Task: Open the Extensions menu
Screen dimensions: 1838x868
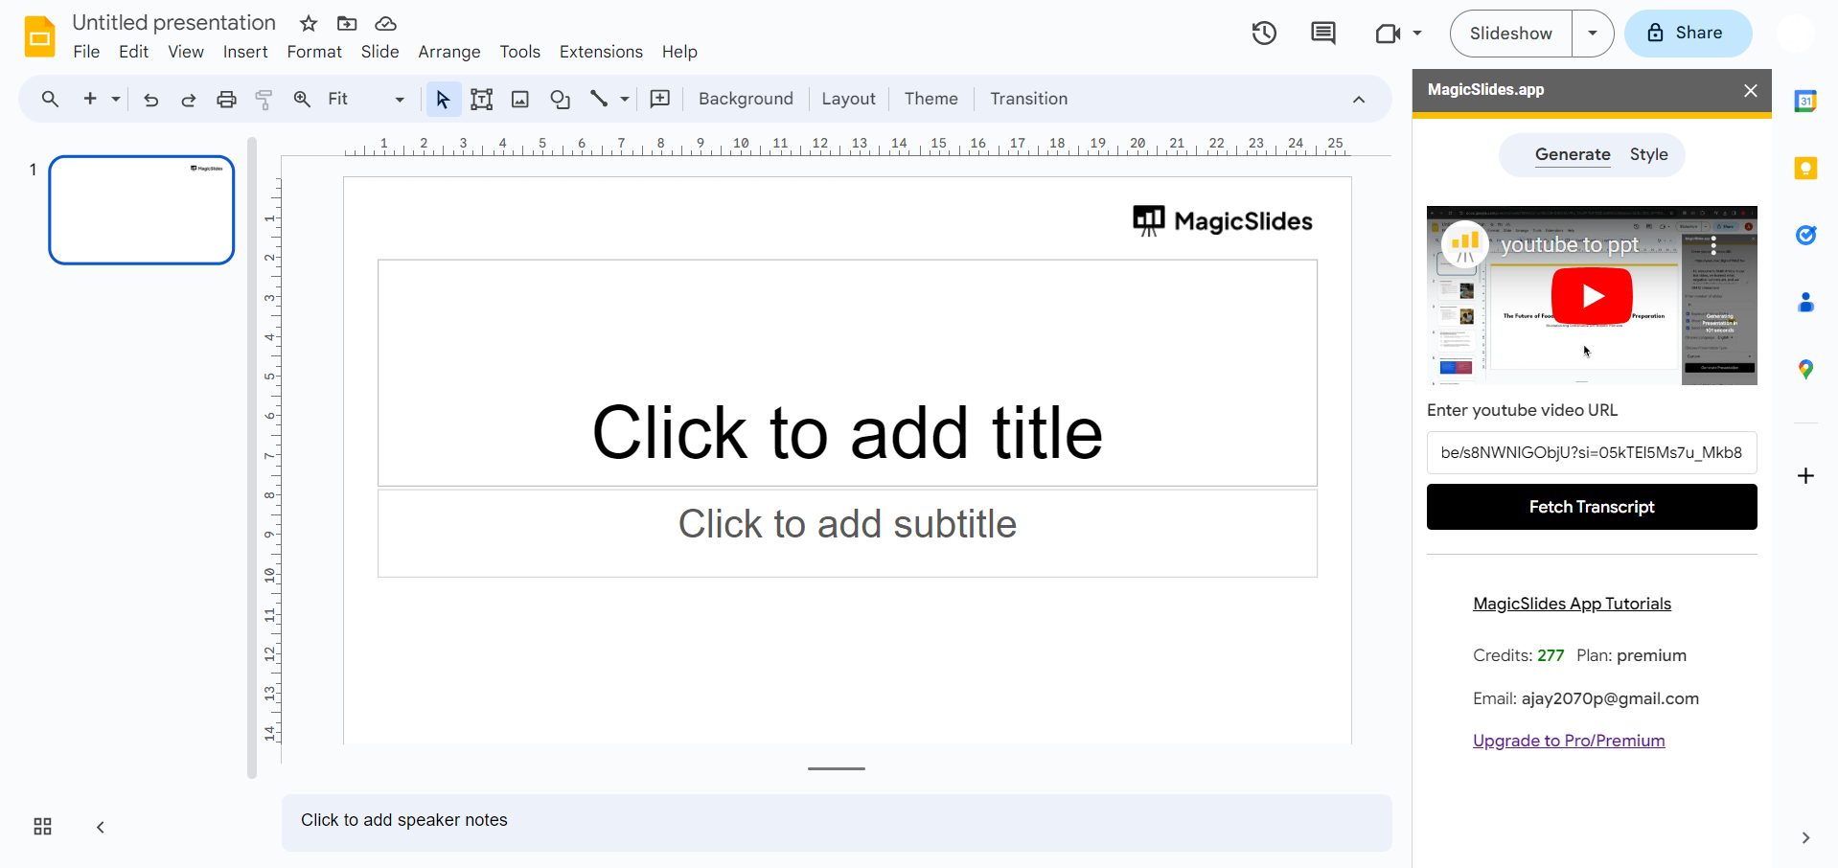Action: (601, 52)
